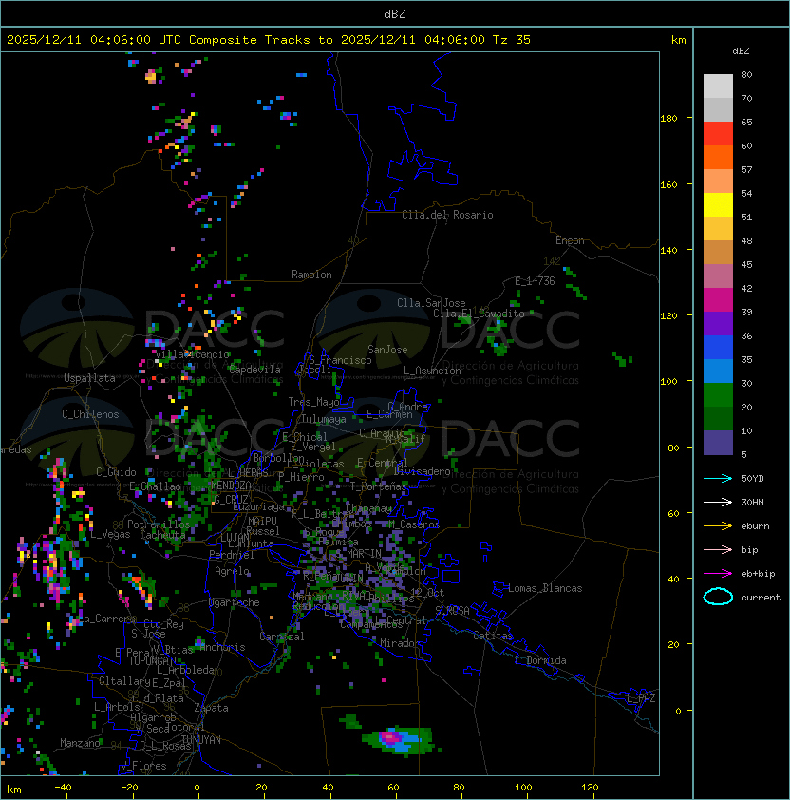This screenshot has width=790, height=800.
Task: Click the Ugarteche map label
Action: (235, 602)
